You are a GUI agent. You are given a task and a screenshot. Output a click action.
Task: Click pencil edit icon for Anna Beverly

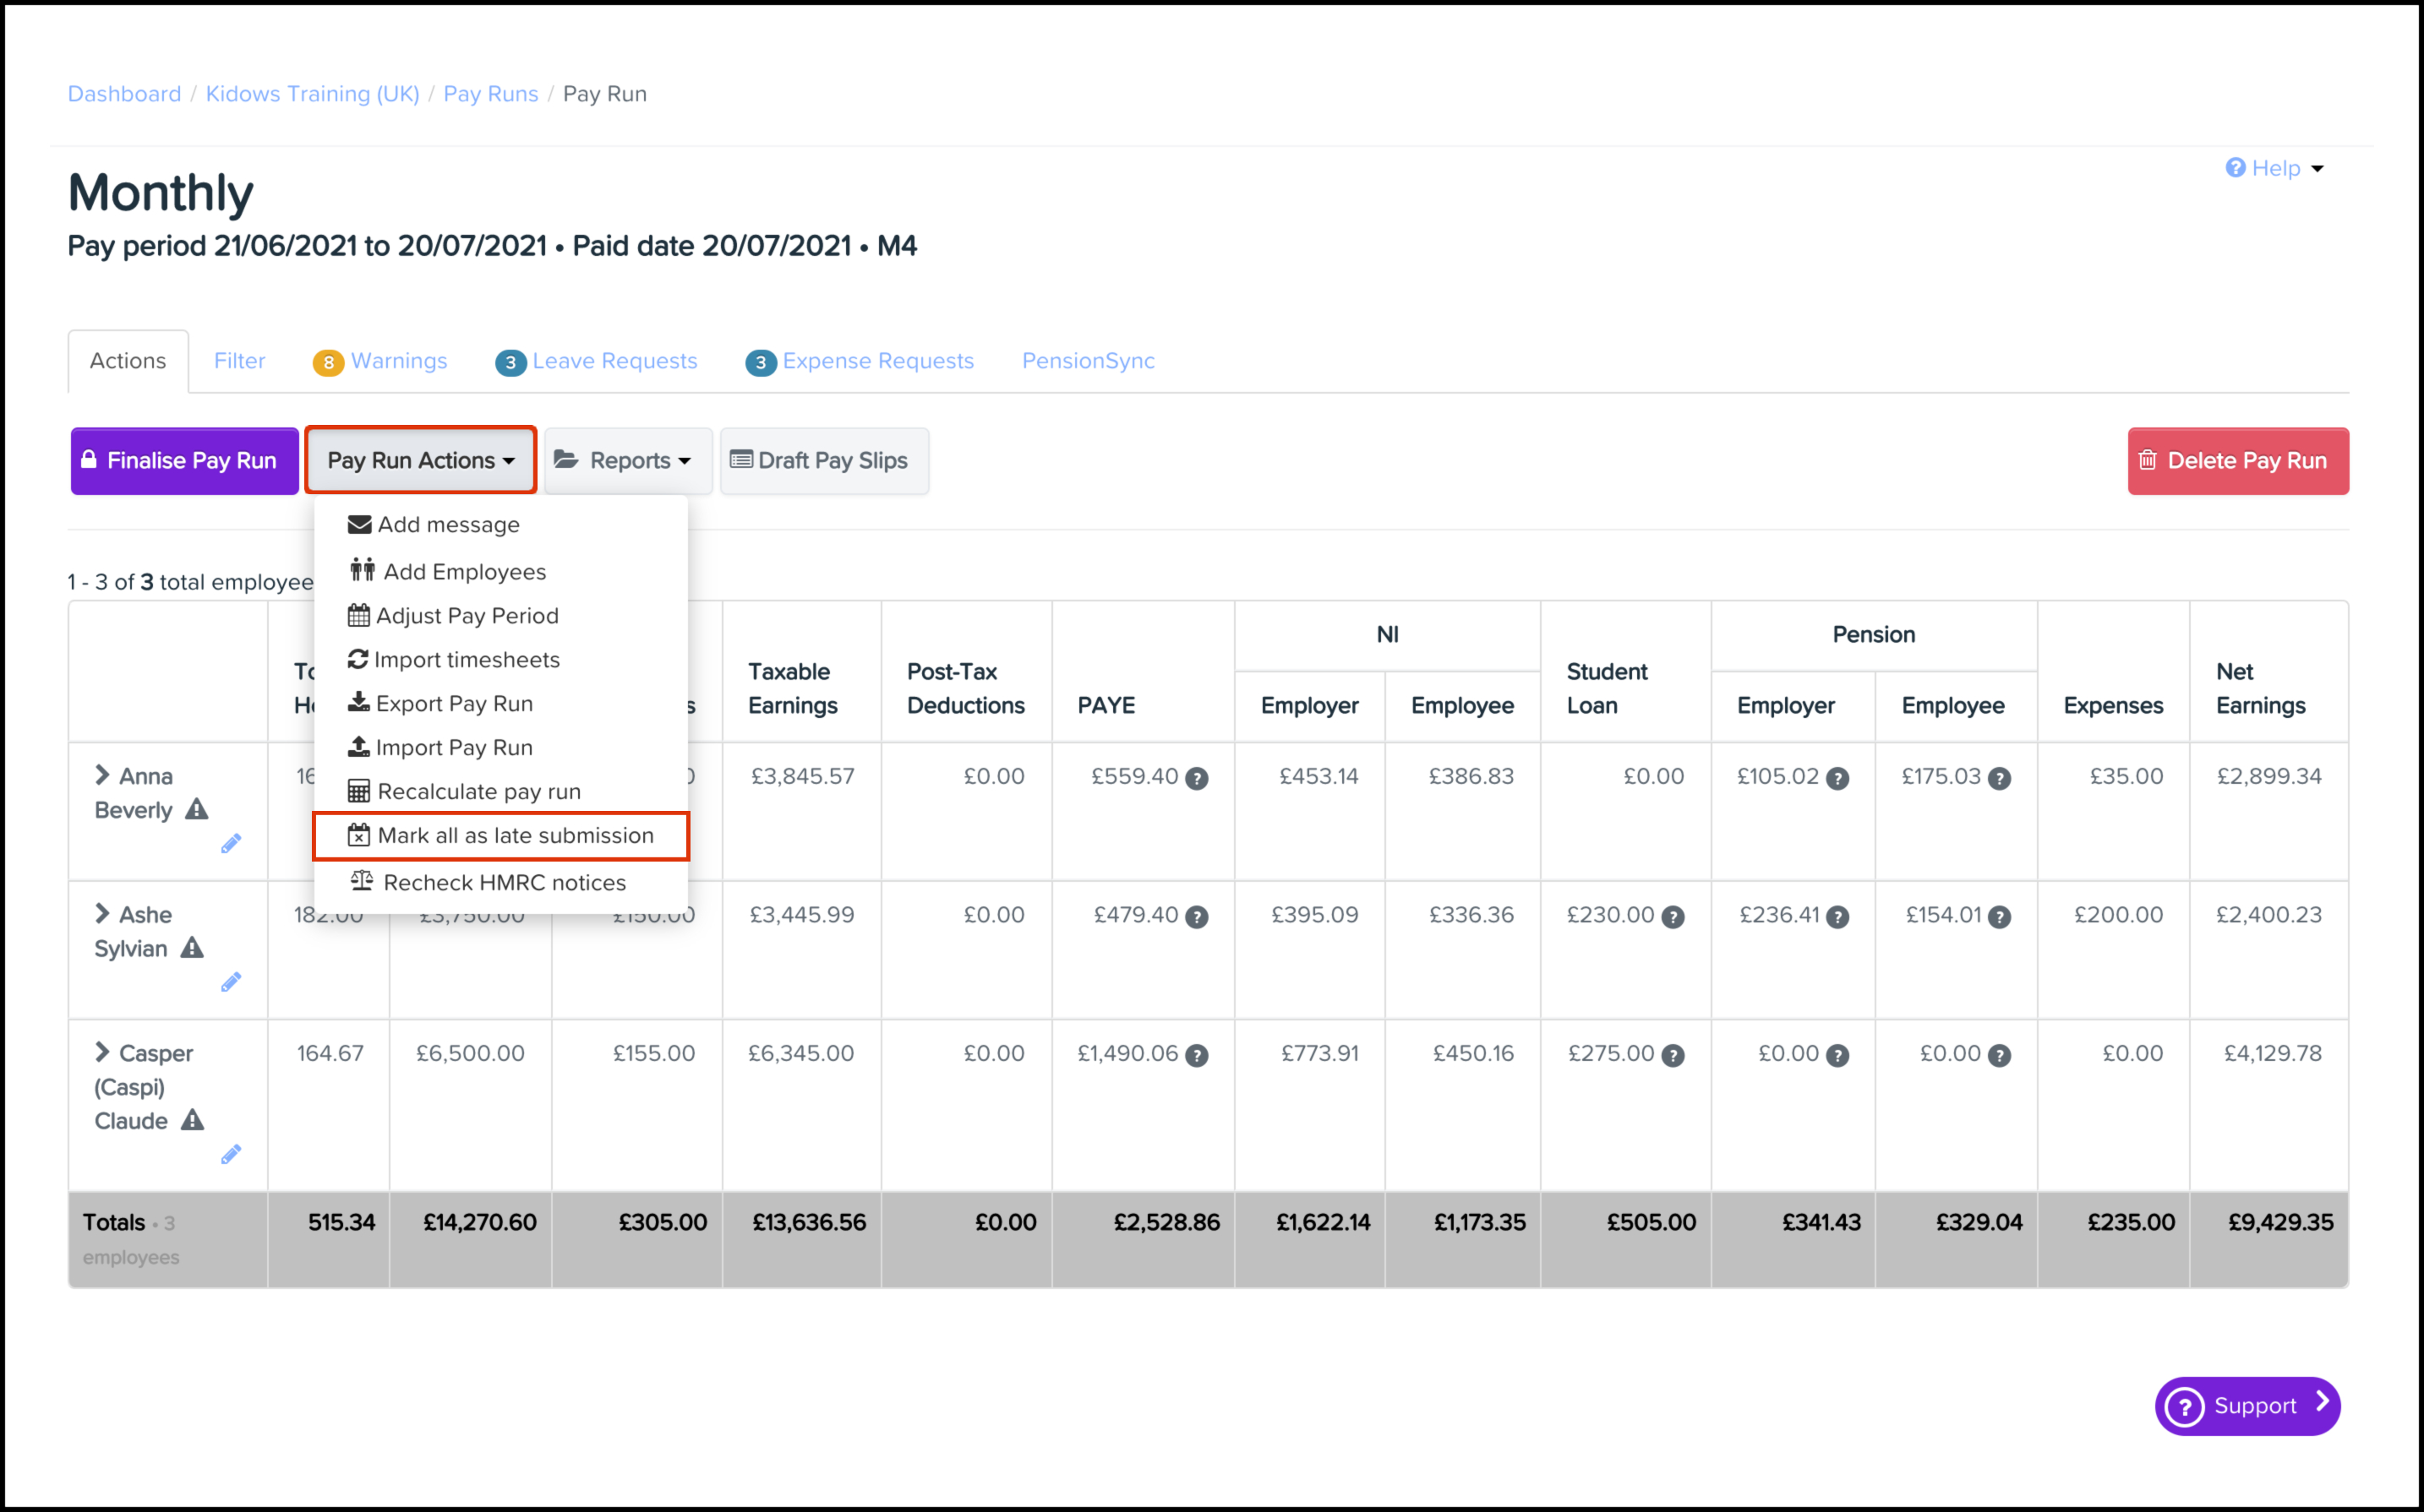231,844
